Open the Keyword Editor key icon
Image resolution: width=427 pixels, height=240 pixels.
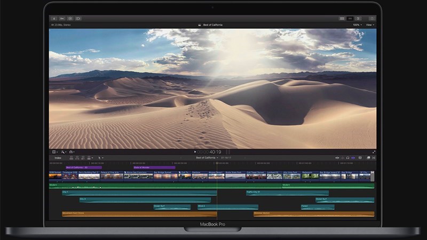pyautogui.click(x=62, y=19)
